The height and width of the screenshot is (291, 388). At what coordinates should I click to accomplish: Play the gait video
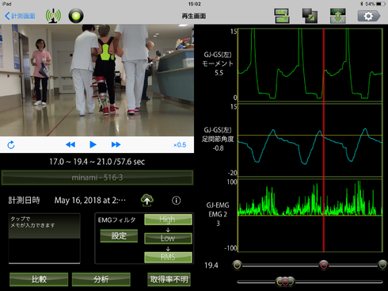(x=93, y=144)
